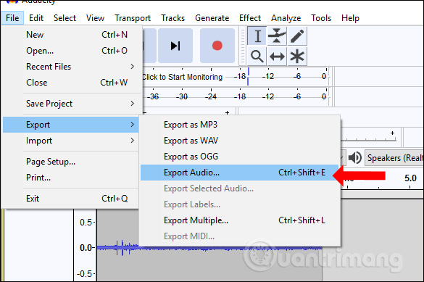The image size is (424, 282).
Task: Select the Envelope tool
Action: click(x=277, y=36)
